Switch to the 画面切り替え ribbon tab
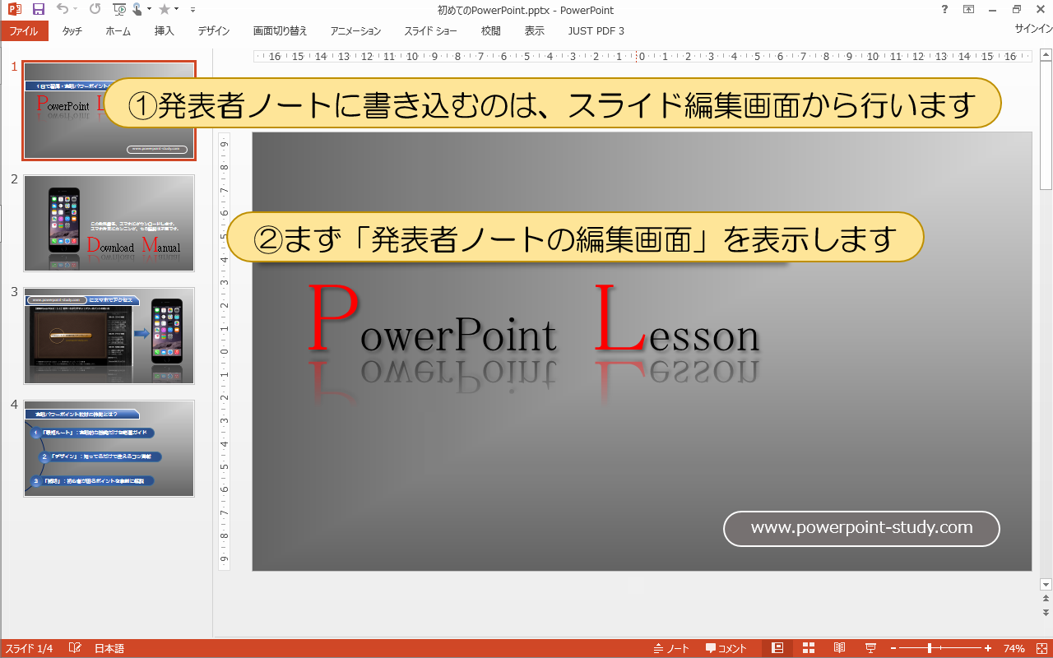This screenshot has height=658, width=1053. (x=280, y=31)
